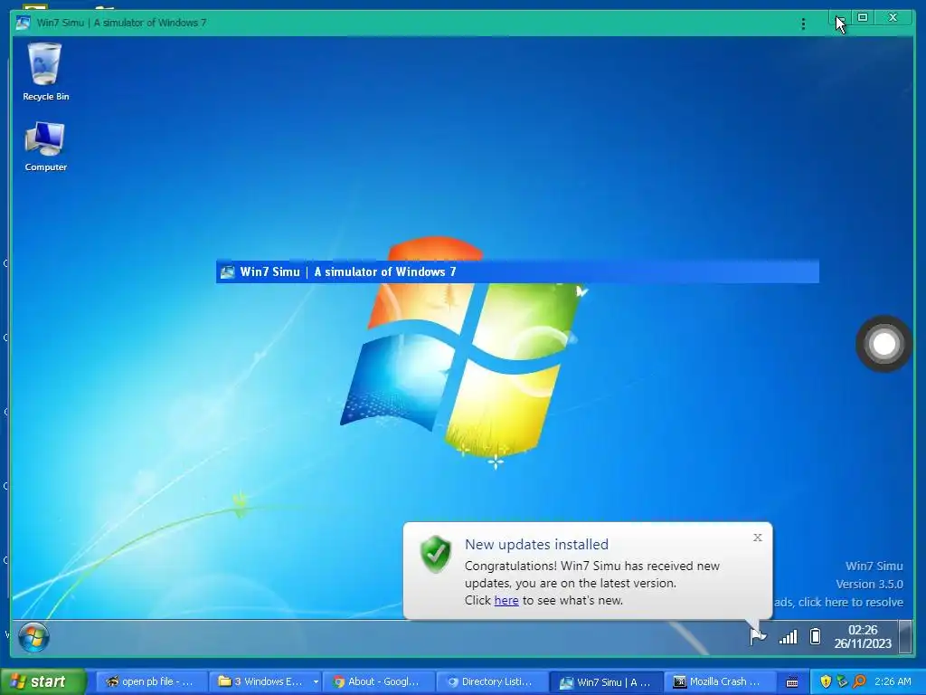Image resolution: width=926 pixels, height=695 pixels.
Task: Click the Show Desktop strip in Win7 taskbar
Action: pos(904,636)
